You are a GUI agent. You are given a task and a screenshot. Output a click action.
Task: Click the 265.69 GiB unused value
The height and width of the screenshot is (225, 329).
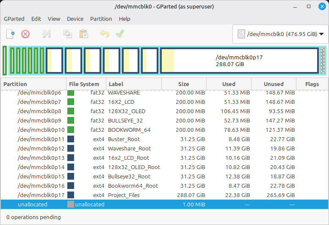281,195
